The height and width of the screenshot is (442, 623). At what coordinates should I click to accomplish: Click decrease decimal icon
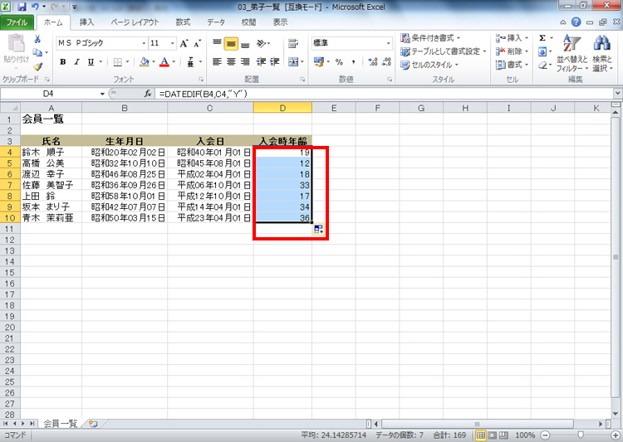386,62
